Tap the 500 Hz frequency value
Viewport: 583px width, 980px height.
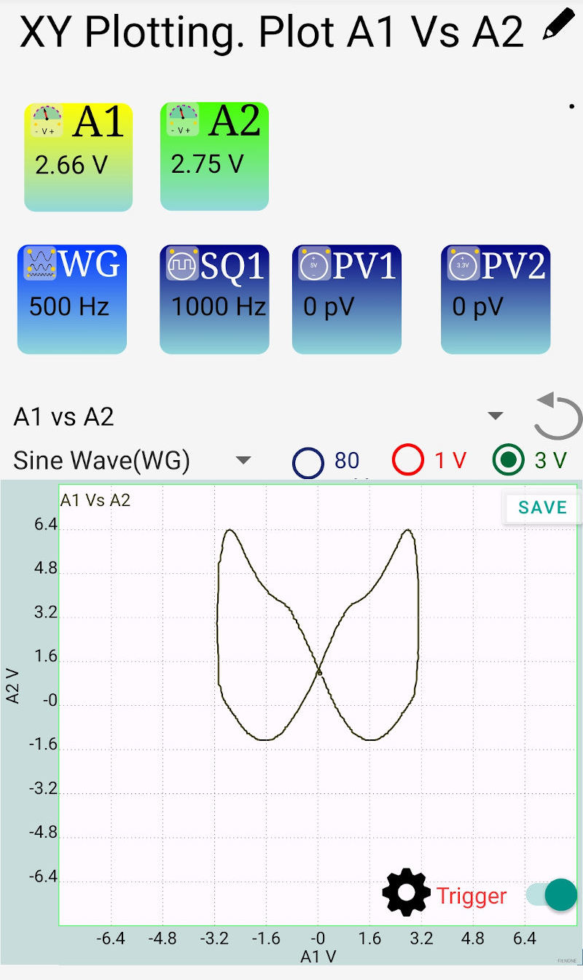click(69, 307)
